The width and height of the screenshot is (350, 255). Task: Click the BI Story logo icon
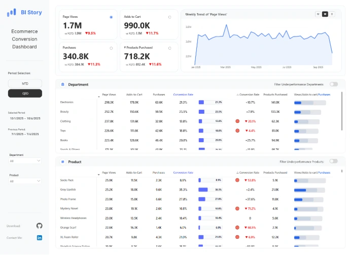pyautogui.click(x=12, y=12)
